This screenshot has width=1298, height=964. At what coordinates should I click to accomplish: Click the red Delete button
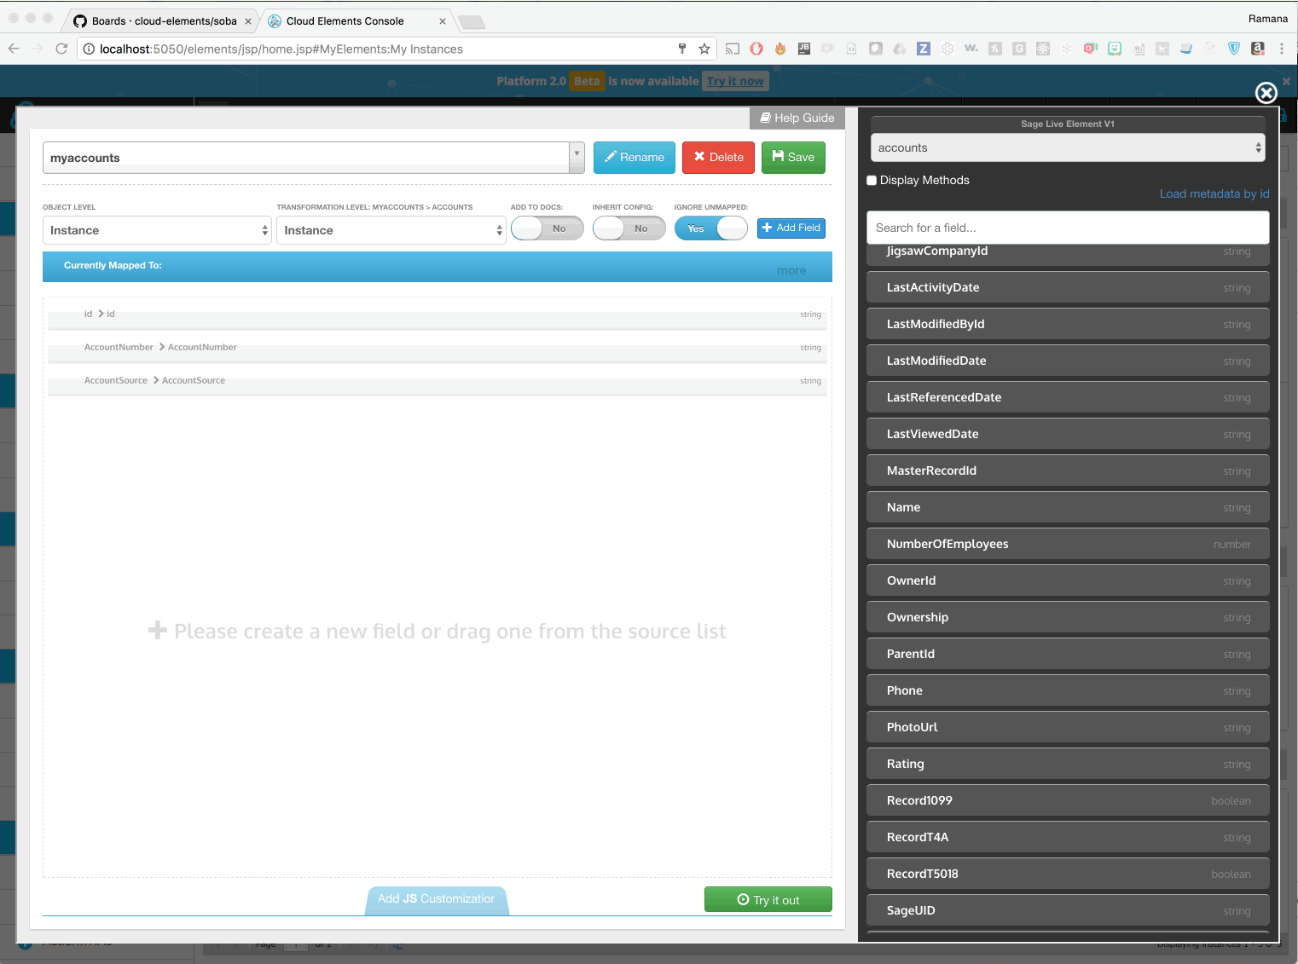point(718,158)
